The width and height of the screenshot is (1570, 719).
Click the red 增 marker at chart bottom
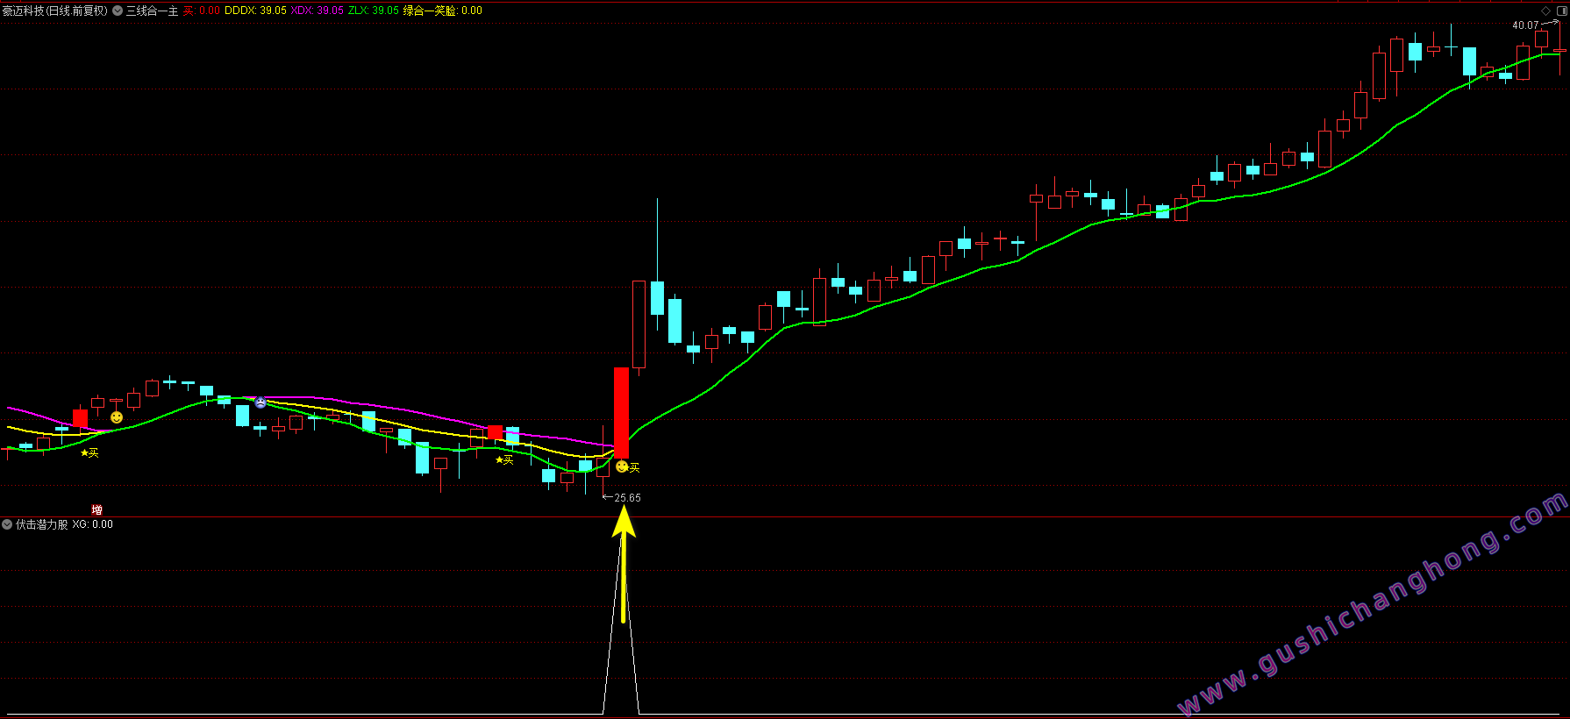[96, 509]
